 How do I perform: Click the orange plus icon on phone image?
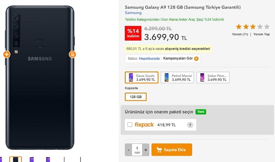[x=7, y=54]
